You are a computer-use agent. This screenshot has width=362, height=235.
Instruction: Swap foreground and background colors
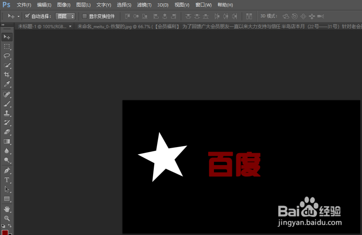coord(10,226)
